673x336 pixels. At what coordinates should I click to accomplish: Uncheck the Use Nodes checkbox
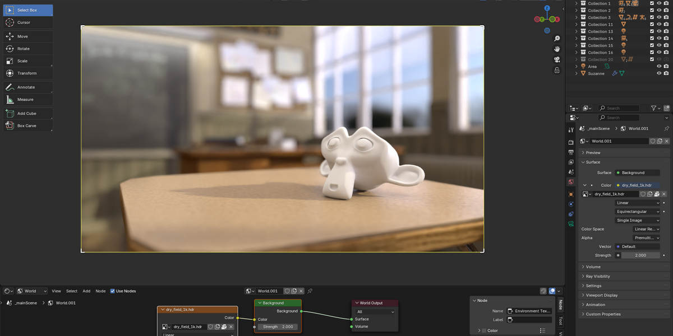pyautogui.click(x=112, y=291)
